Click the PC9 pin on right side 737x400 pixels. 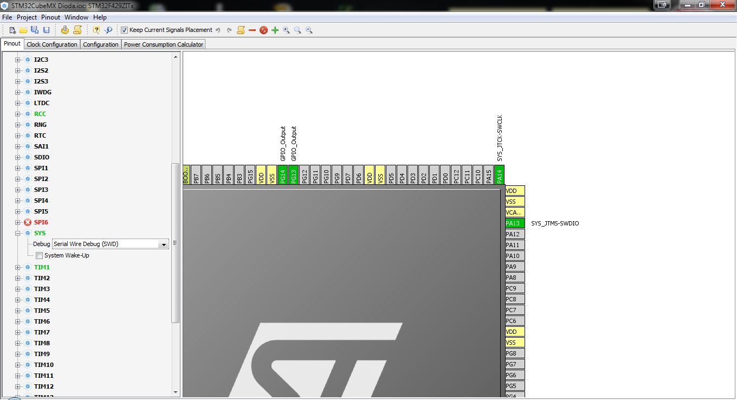[x=515, y=288]
